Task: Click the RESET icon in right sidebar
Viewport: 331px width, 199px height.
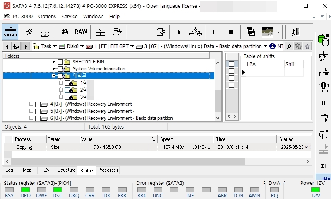Action: pyautogui.click(x=324, y=56)
